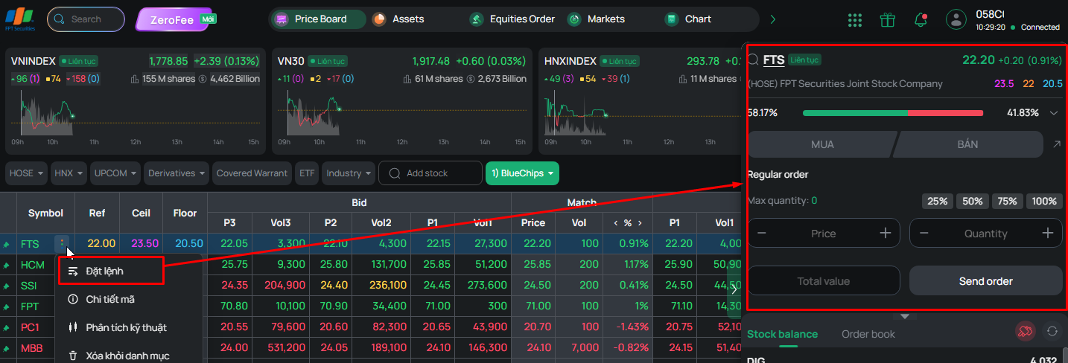Increase price with the plus stepper
The width and height of the screenshot is (1068, 363).
[885, 233]
